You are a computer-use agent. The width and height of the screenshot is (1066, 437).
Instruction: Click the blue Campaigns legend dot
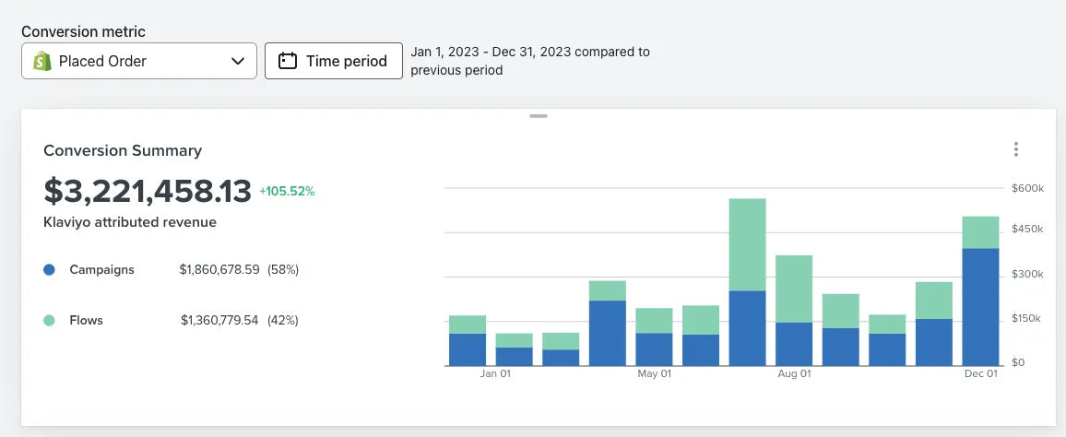(x=50, y=270)
